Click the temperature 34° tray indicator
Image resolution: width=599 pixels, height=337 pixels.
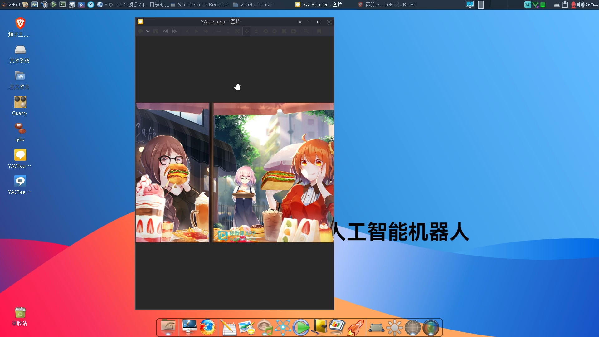point(528,5)
